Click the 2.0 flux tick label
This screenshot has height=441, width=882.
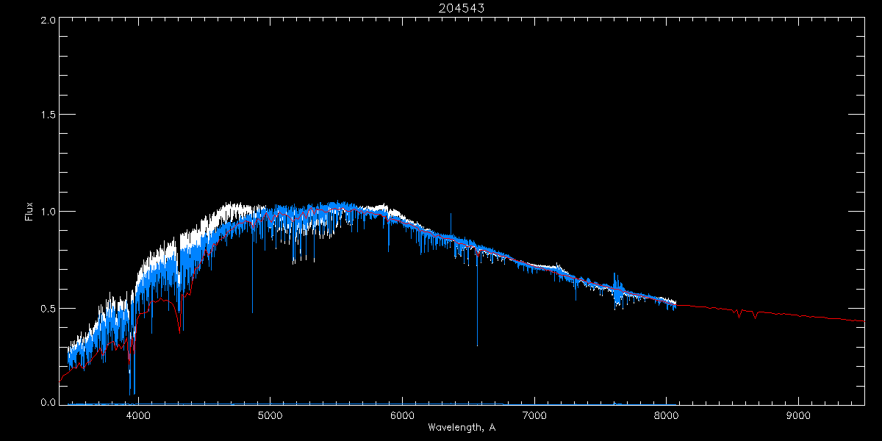pyautogui.click(x=49, y=21)
